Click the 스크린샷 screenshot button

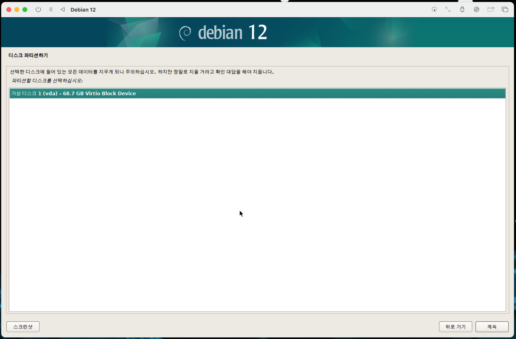(x=23, y=327)
